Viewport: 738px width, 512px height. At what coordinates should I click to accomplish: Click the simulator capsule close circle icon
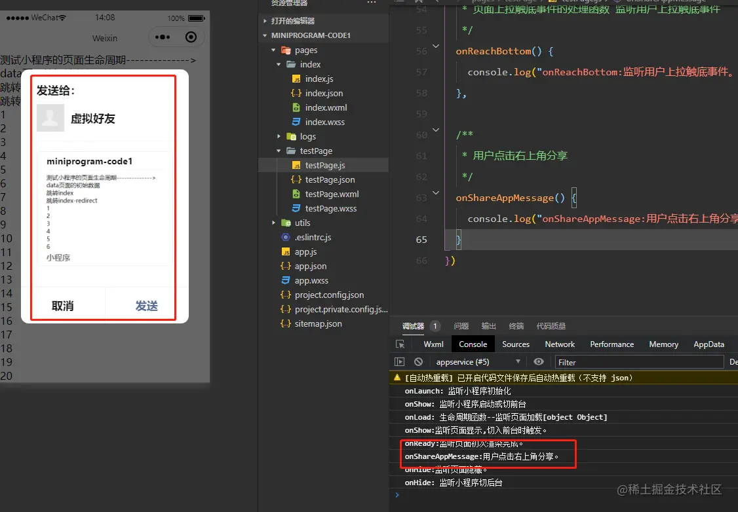coord(191,37)
